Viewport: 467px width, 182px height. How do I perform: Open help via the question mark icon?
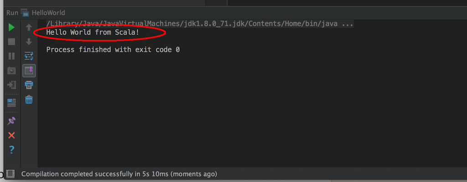(11, 150)
